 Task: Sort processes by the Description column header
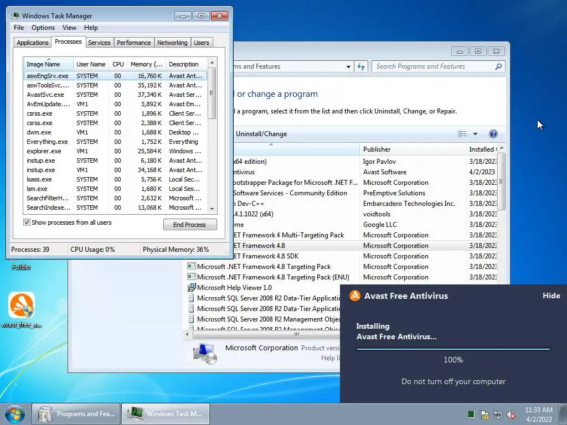coord(186,64)
